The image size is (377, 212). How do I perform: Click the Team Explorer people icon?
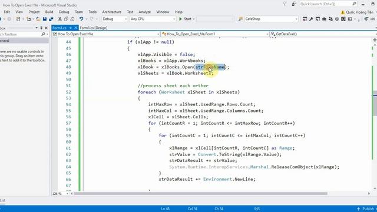click(x=330, y=19)
